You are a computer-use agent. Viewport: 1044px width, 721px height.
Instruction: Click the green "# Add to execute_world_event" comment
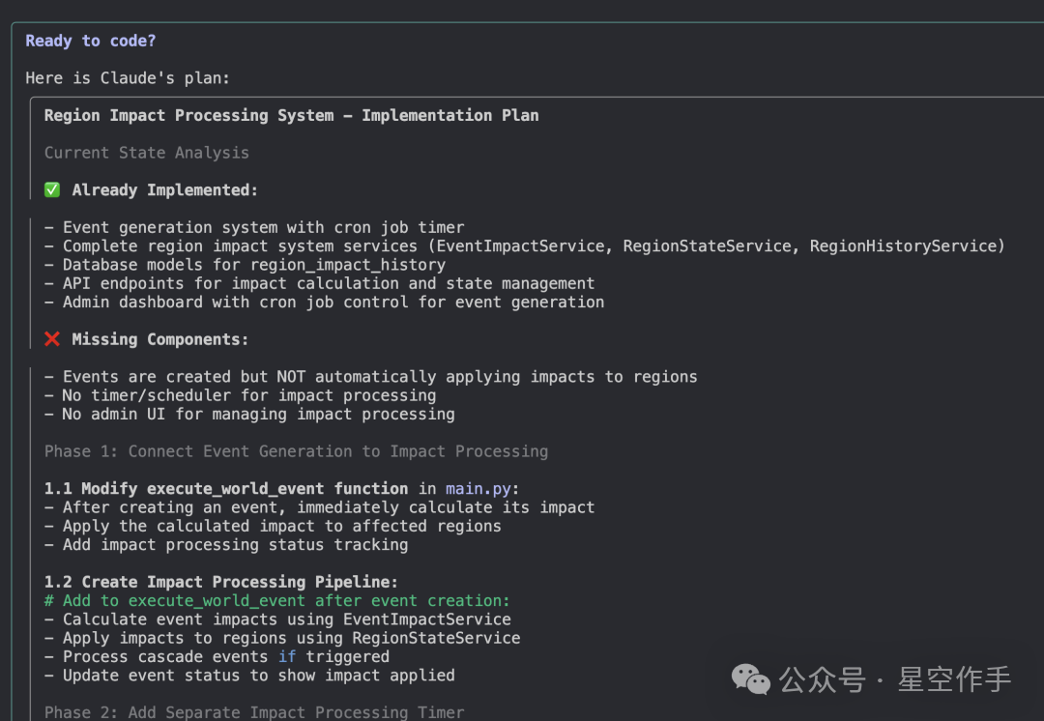[x=276, y=601]
